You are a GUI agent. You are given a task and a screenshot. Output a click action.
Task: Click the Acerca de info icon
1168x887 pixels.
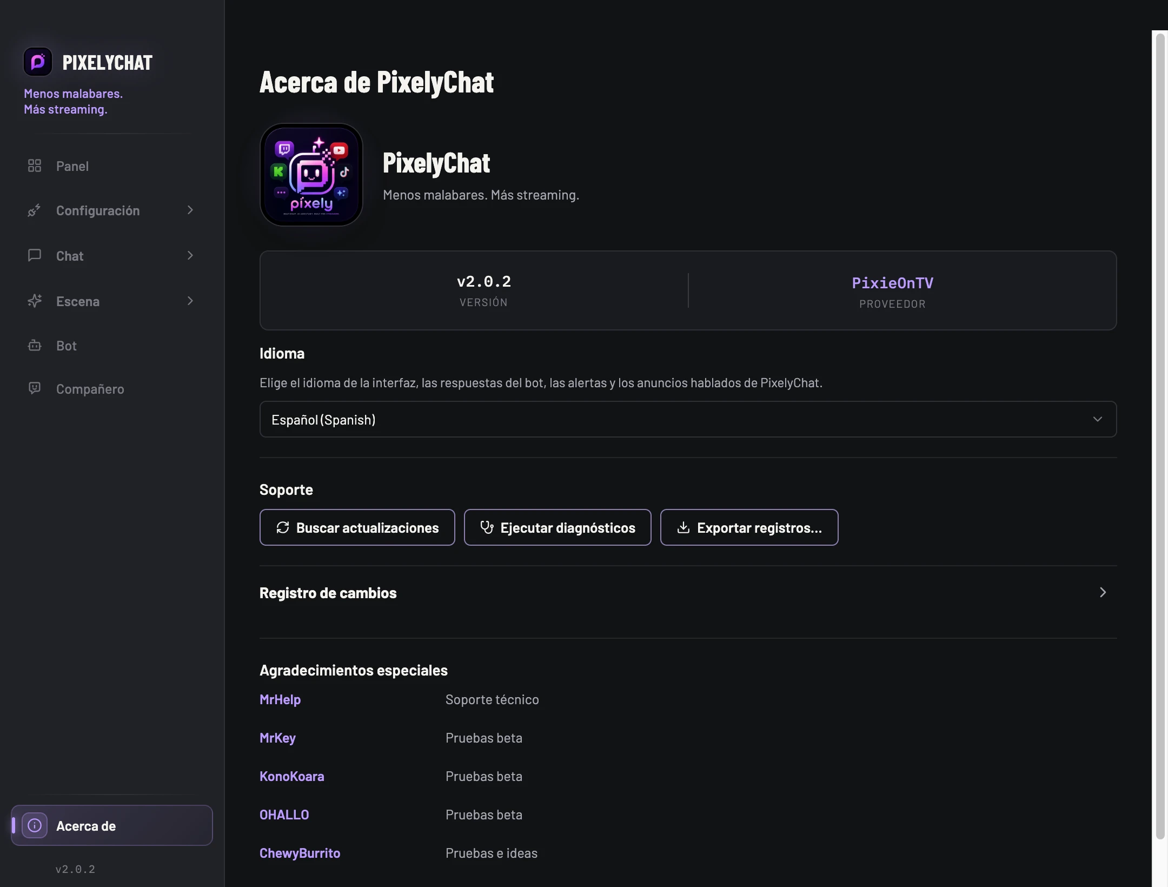pos(35,825)
